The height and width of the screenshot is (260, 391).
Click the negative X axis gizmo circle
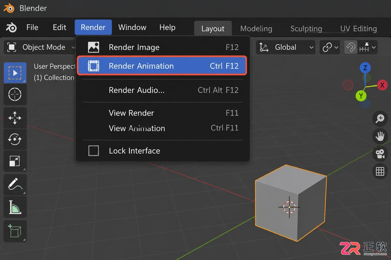348,85
